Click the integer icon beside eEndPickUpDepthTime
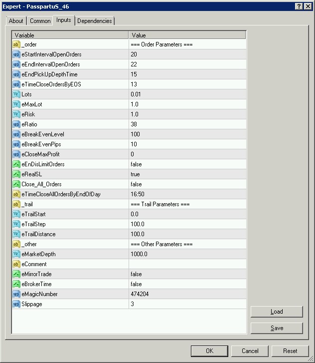Viewport: 315px width, 363px height. coord(16,74)
